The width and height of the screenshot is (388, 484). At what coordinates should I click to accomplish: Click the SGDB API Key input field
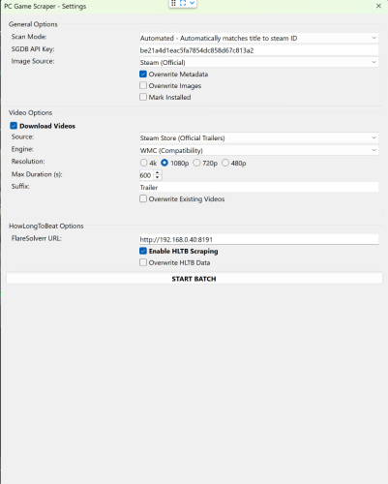click(x=258, y=50)
